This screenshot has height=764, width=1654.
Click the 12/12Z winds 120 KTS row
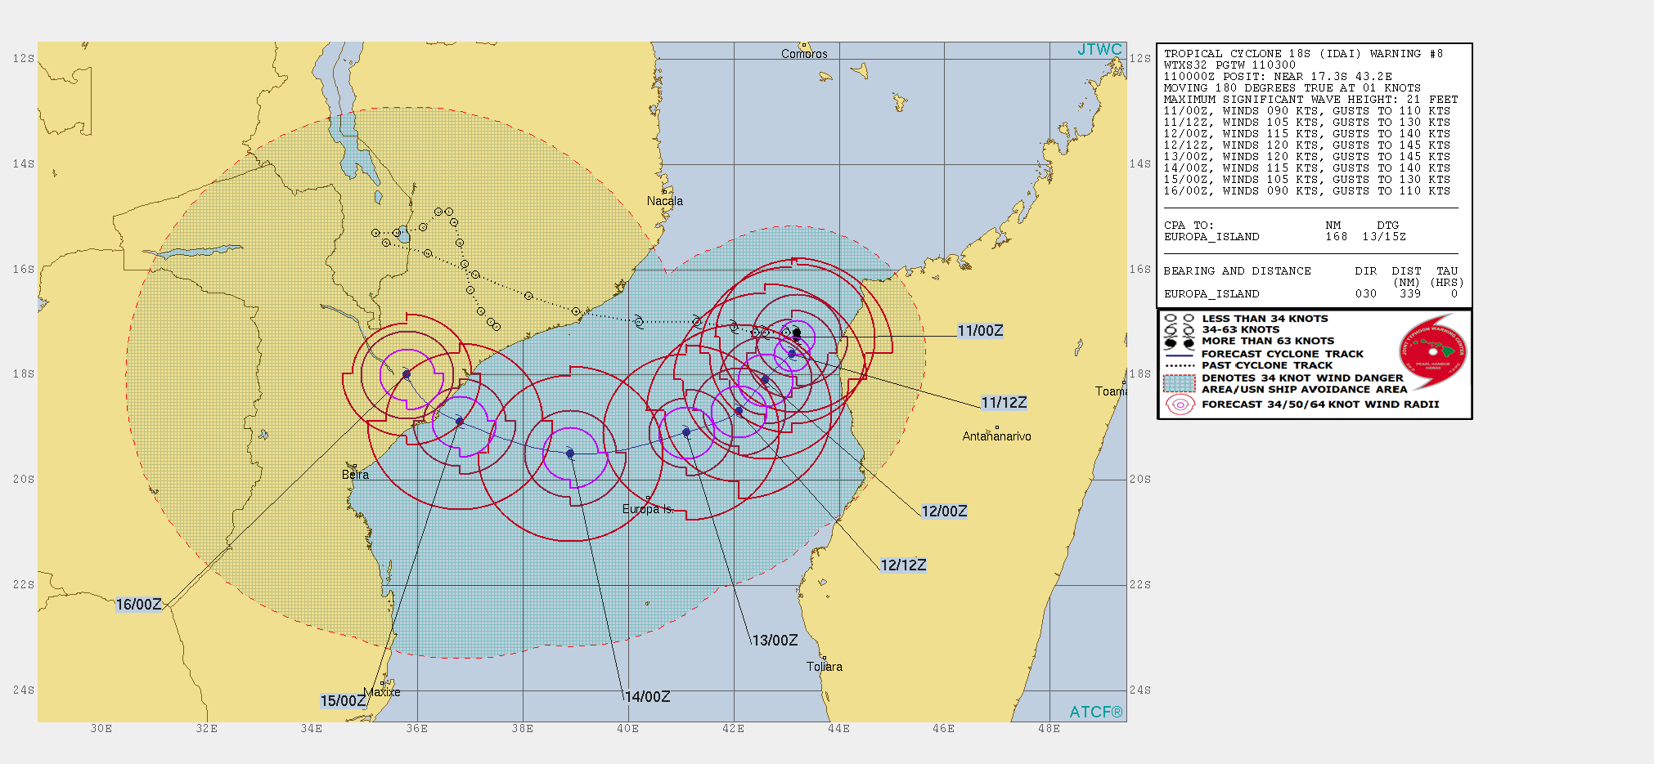click(x=1307, y=145)
